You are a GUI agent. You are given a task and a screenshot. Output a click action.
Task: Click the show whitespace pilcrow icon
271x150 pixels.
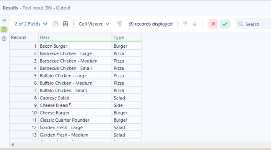click(x=119, y=24)
